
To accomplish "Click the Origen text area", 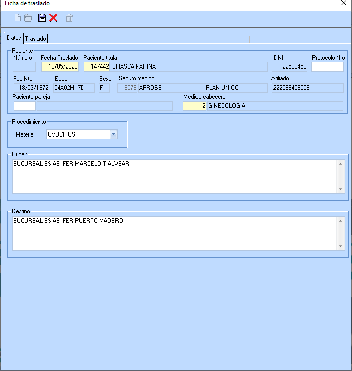I will tap(174, 177).
